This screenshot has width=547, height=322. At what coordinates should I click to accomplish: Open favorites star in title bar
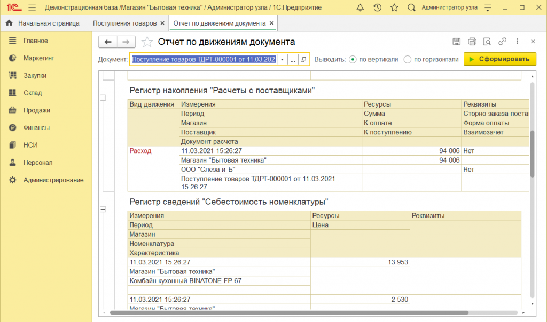point(394,7)
